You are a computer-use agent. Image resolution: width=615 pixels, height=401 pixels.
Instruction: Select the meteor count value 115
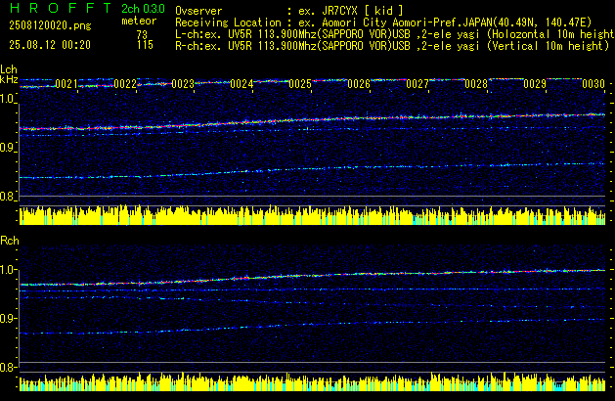[145, 45]
